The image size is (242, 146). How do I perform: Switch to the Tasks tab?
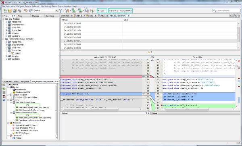pos(154,113)
